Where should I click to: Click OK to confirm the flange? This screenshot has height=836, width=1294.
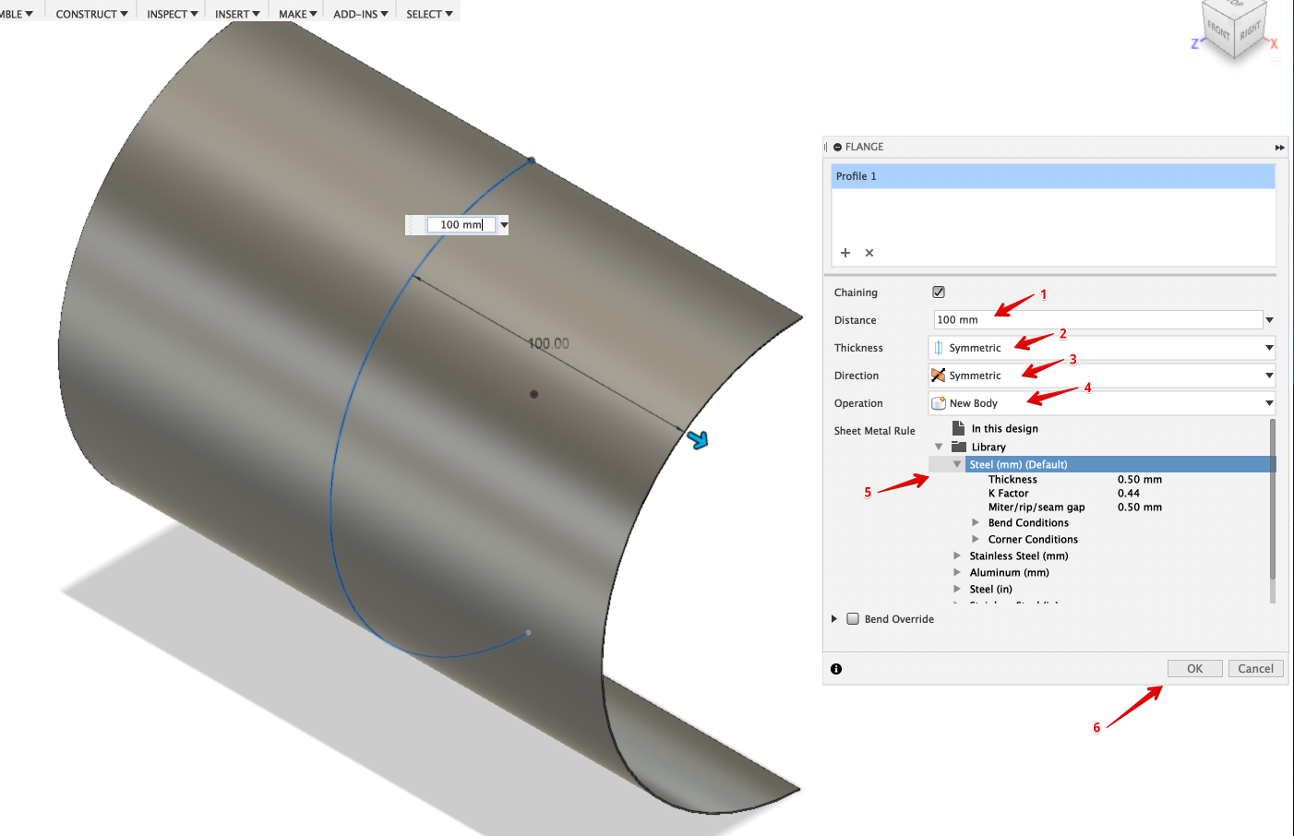tap(1195, 669)
